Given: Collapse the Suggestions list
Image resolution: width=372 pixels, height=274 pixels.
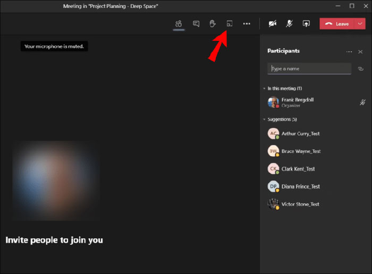Looking at the screenshot, I should (265, 119).
